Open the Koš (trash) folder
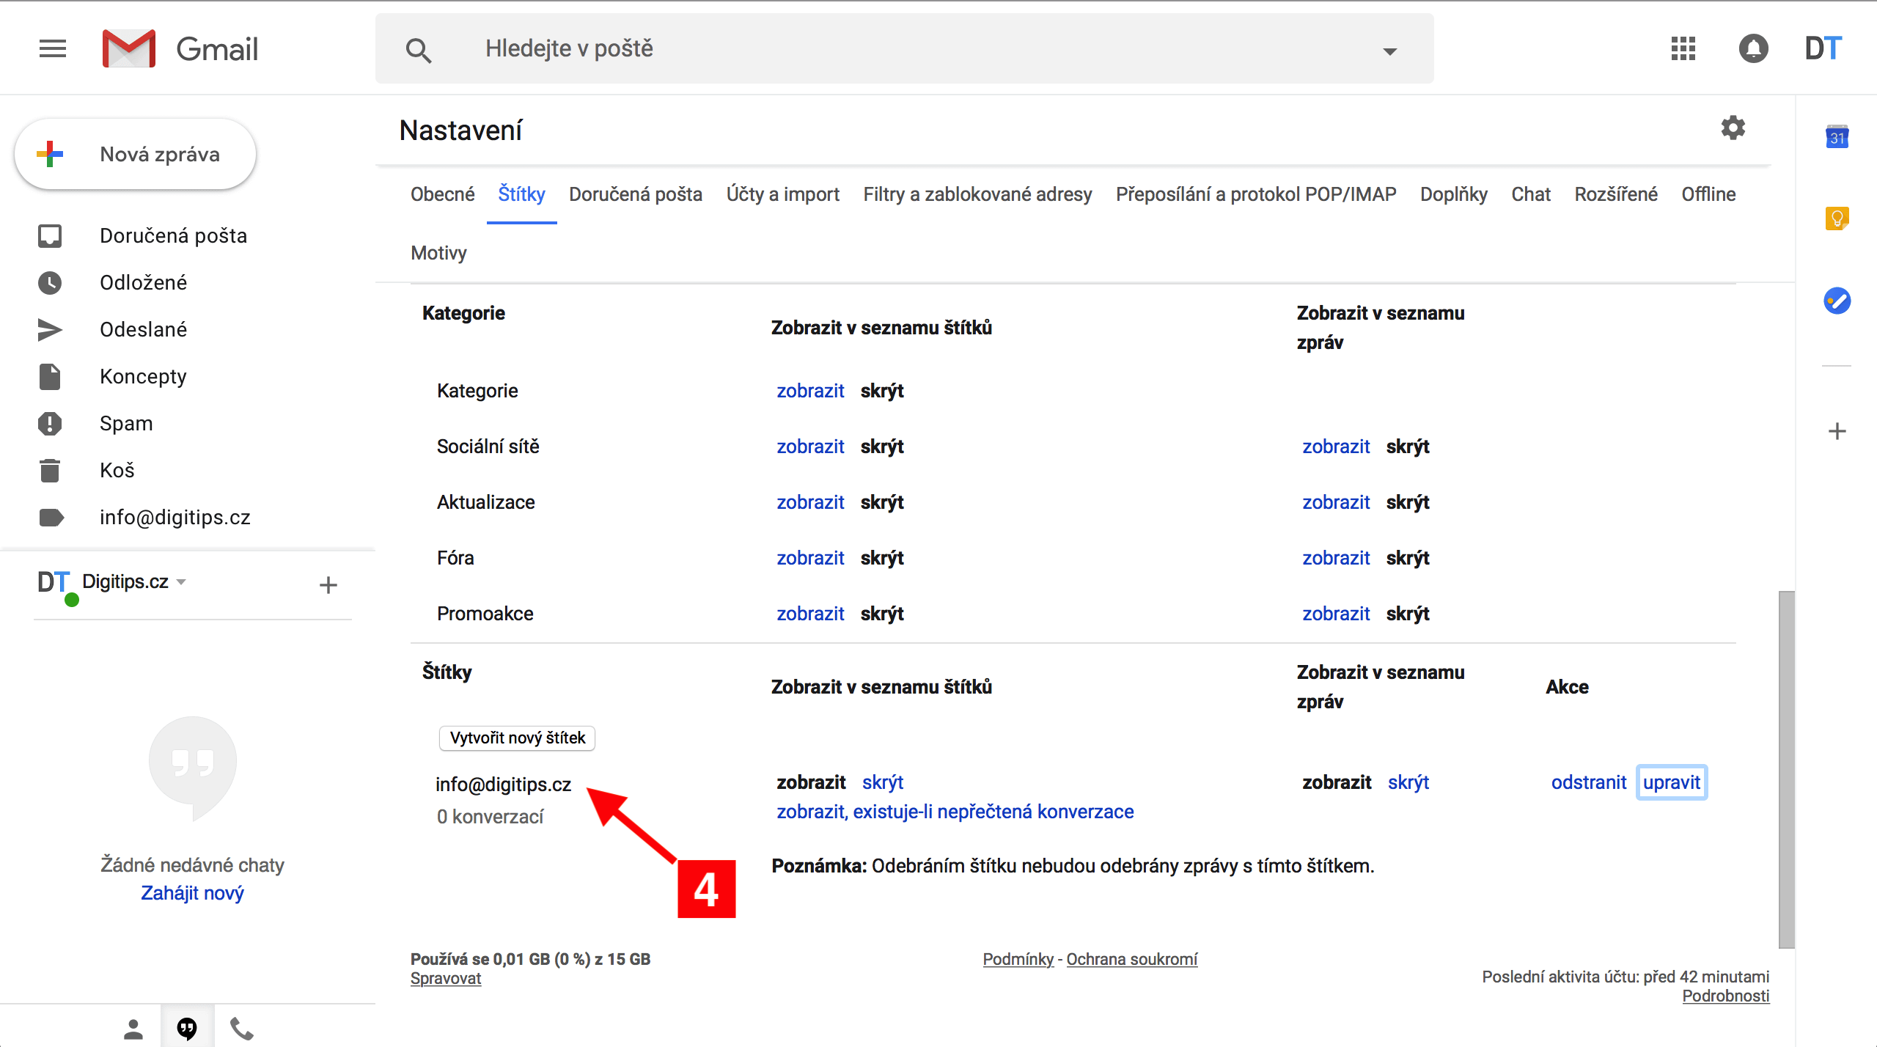1877x1047 pixels. click(x=117, y=470)
